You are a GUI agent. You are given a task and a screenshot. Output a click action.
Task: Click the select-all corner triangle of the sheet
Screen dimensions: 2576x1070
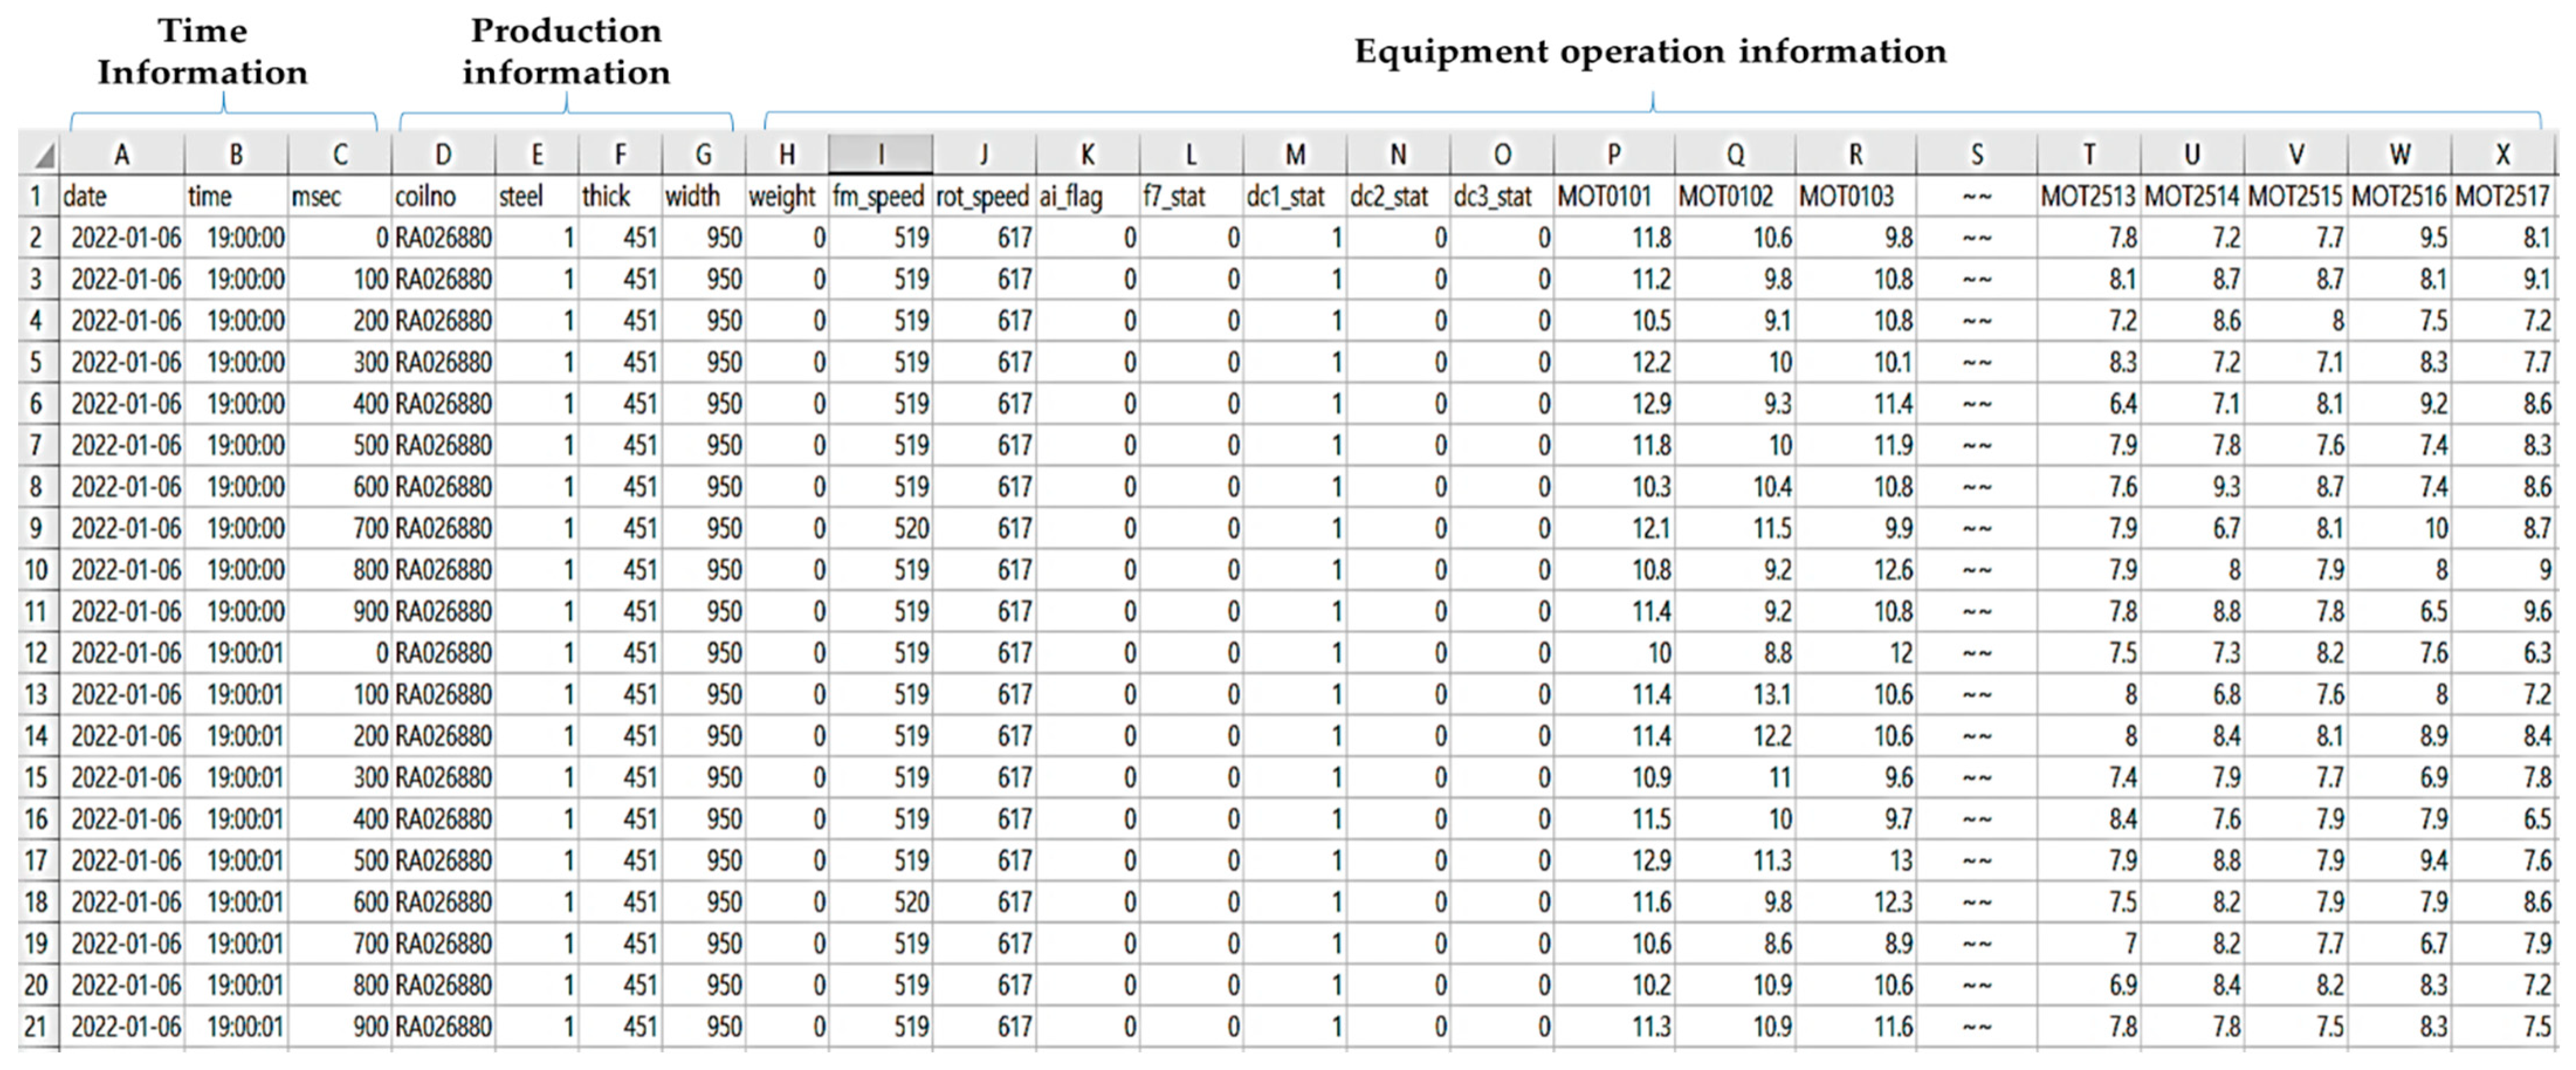tap(44, 156)
